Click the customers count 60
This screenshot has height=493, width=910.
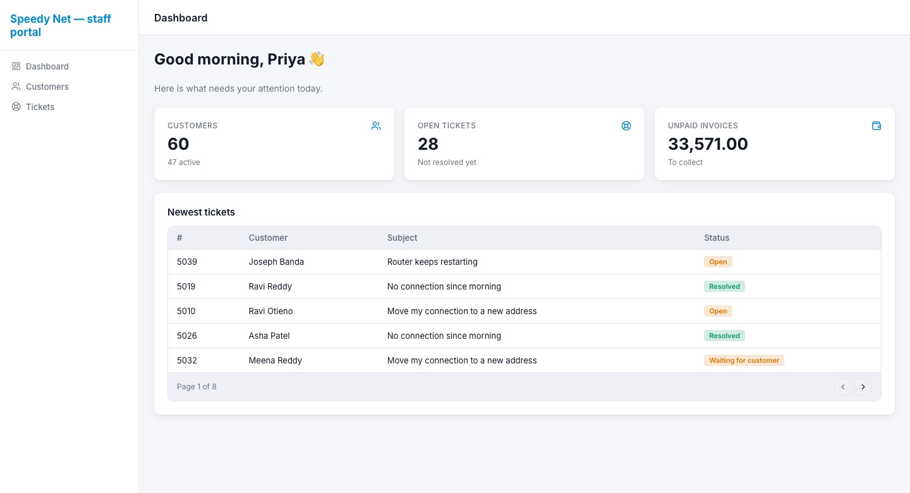[178, 144]
